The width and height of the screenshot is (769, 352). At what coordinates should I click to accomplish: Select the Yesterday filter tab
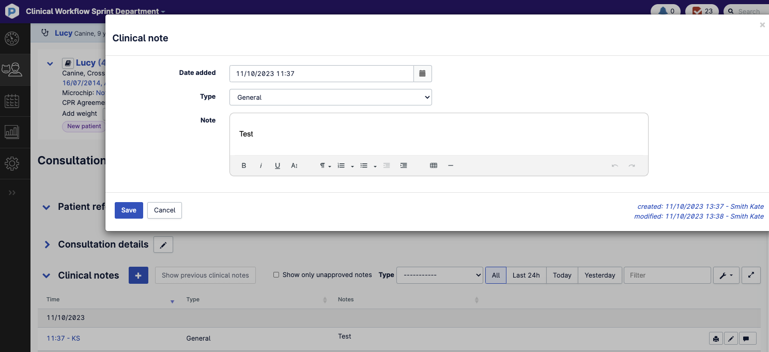click(599, 276)
